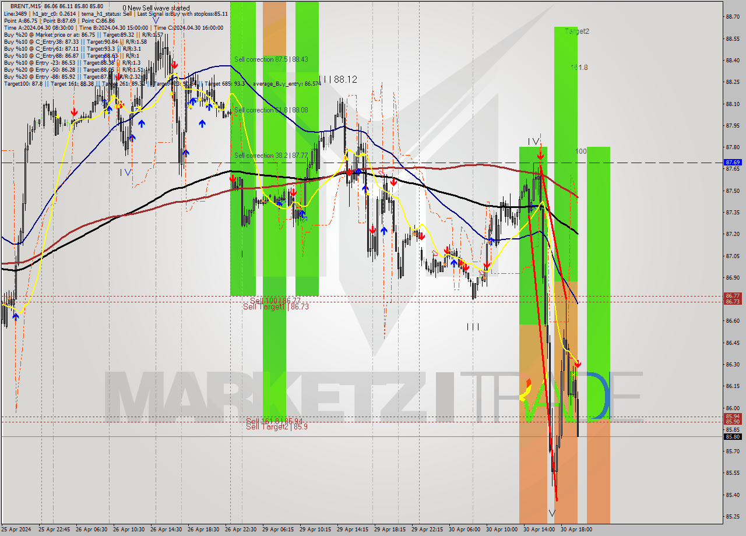Viewport: 746px width, 536px height.
Task: Select the blue 87.69 price tag
Action: (733, 162)
